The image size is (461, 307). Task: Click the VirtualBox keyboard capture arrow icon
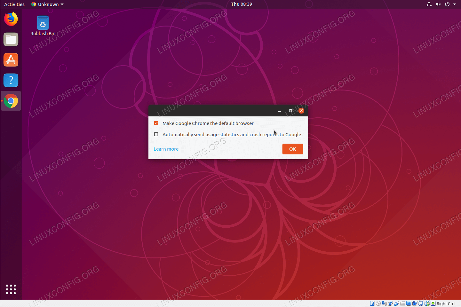pos(433,303)
